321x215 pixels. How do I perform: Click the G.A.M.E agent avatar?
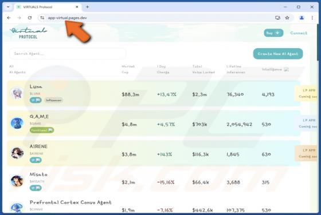coord(17,123)
